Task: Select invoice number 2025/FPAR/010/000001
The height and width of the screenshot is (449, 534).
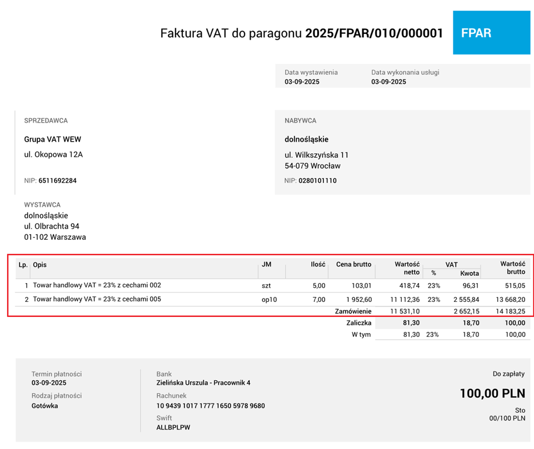Action: pos(374,33)
